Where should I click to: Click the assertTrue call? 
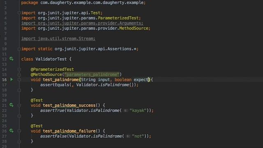pyautogui.click(x=52, y=111)
